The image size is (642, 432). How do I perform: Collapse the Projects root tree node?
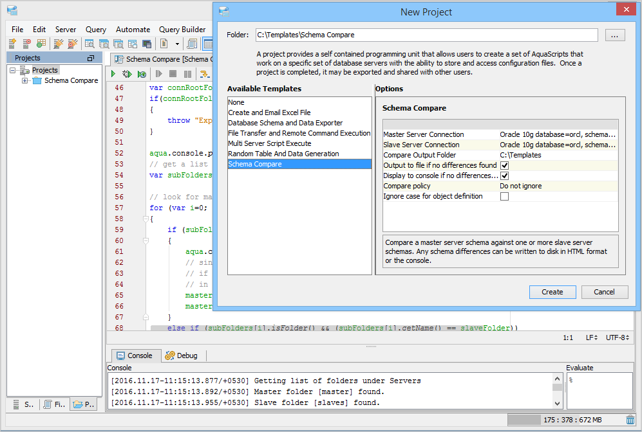pyautogui.click(x=13, y=70)
